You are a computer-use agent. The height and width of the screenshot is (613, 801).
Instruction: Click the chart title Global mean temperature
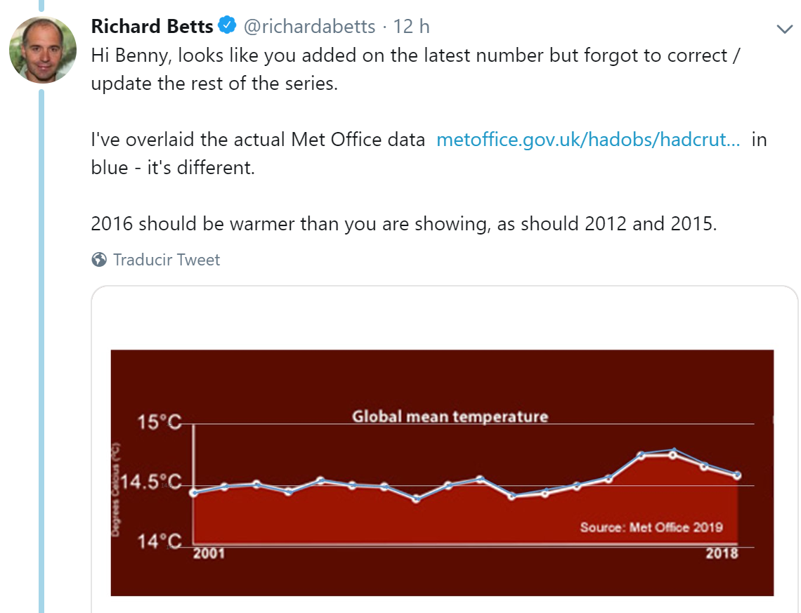coord(450,416)
